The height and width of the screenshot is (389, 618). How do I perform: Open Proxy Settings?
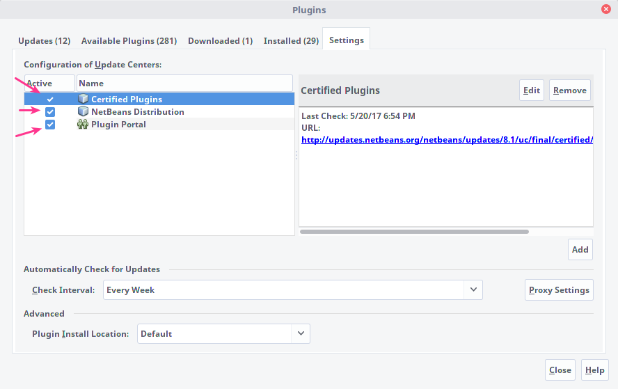click(x=559, y=289)
